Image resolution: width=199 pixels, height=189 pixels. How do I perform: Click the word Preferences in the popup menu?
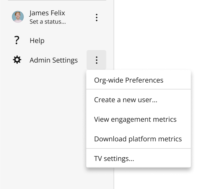point(144,80)
